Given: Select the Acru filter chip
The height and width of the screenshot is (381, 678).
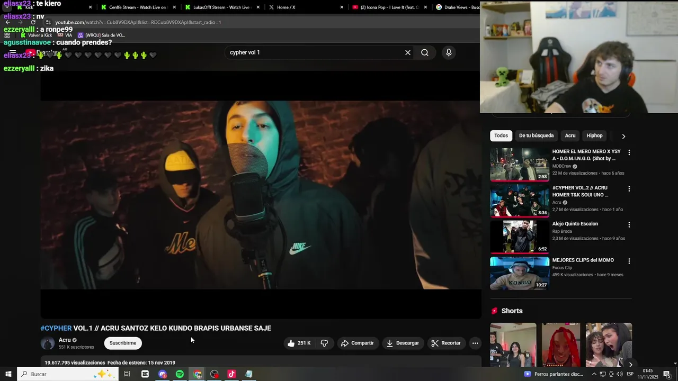Looking at the screenshot, I should [x=570, y=135].
